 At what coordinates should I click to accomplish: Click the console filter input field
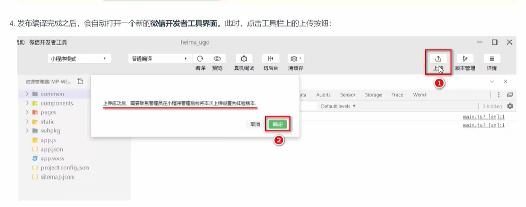pos(308,106)
